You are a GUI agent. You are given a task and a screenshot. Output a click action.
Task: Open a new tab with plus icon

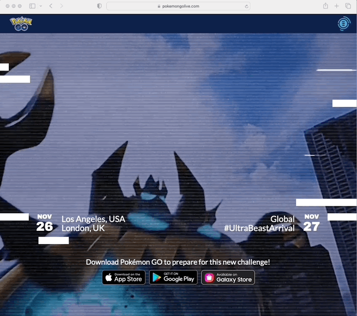pyautogui.click(x=336, y=6)
